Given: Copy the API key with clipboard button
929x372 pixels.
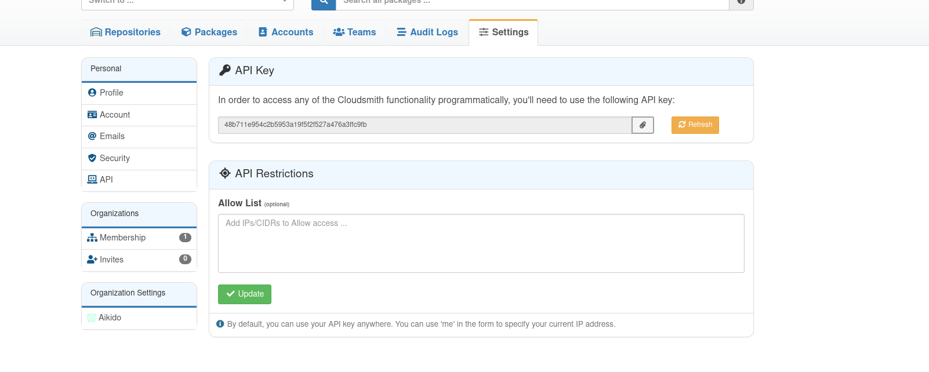Looking at the screenshot, I should click(x=643, y=125).
